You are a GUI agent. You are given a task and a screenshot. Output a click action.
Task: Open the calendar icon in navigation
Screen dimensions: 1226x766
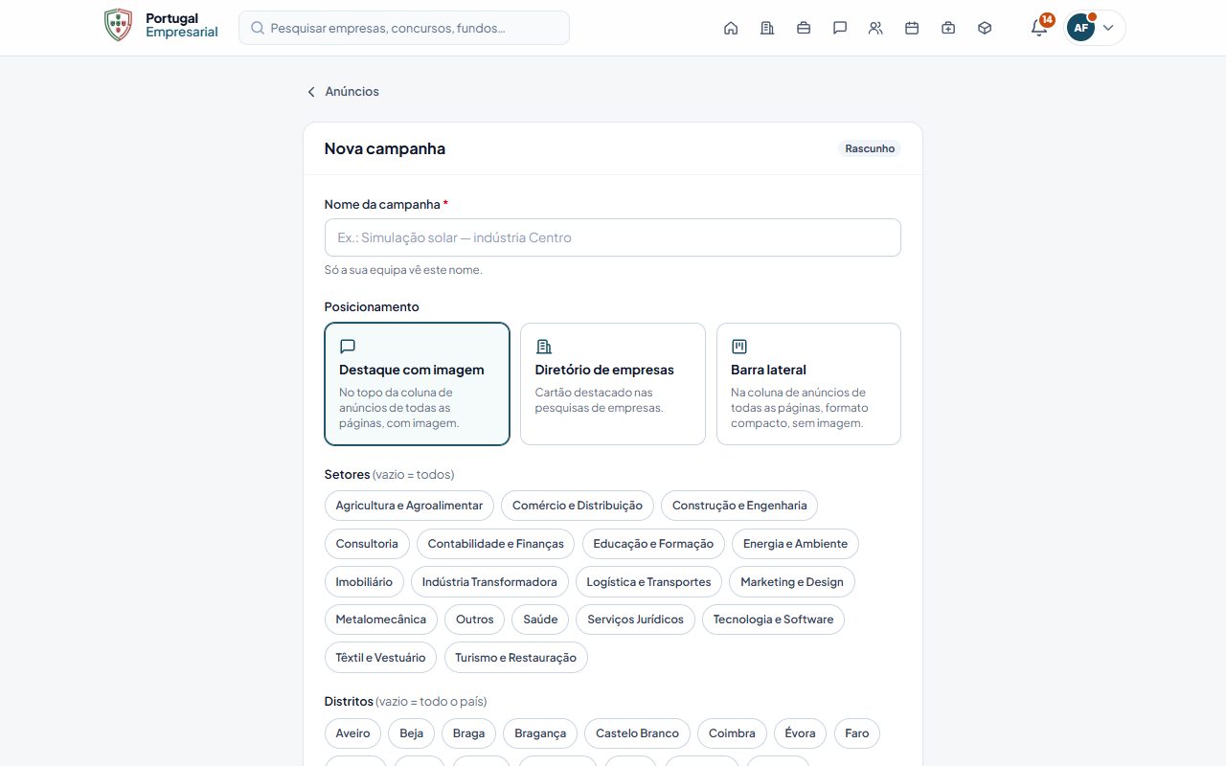(912, 28)
